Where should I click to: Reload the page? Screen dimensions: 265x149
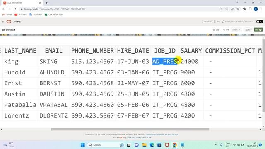click(x=15, y=9)
